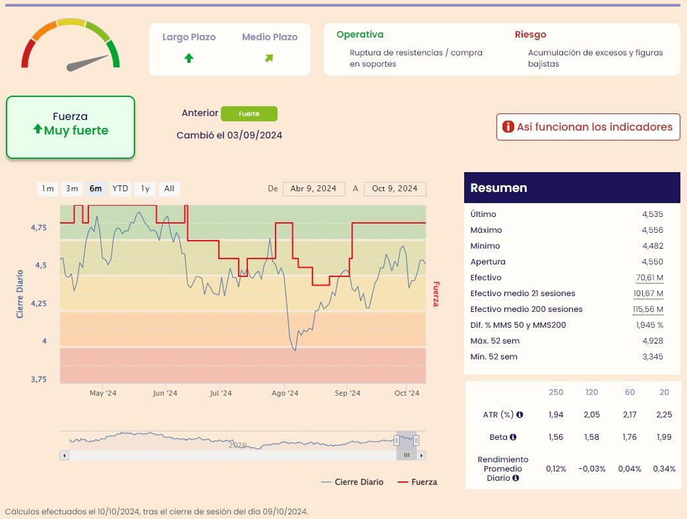Select the YTD range button

coord(120,189)
